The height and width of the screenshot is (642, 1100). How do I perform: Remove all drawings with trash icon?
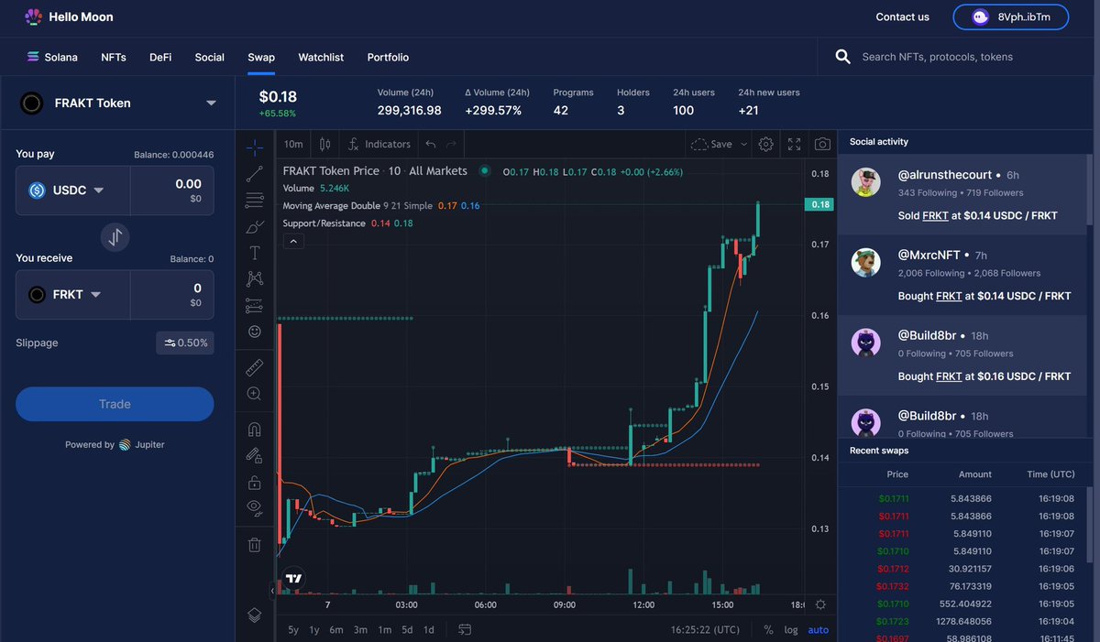tap(255, 545)
